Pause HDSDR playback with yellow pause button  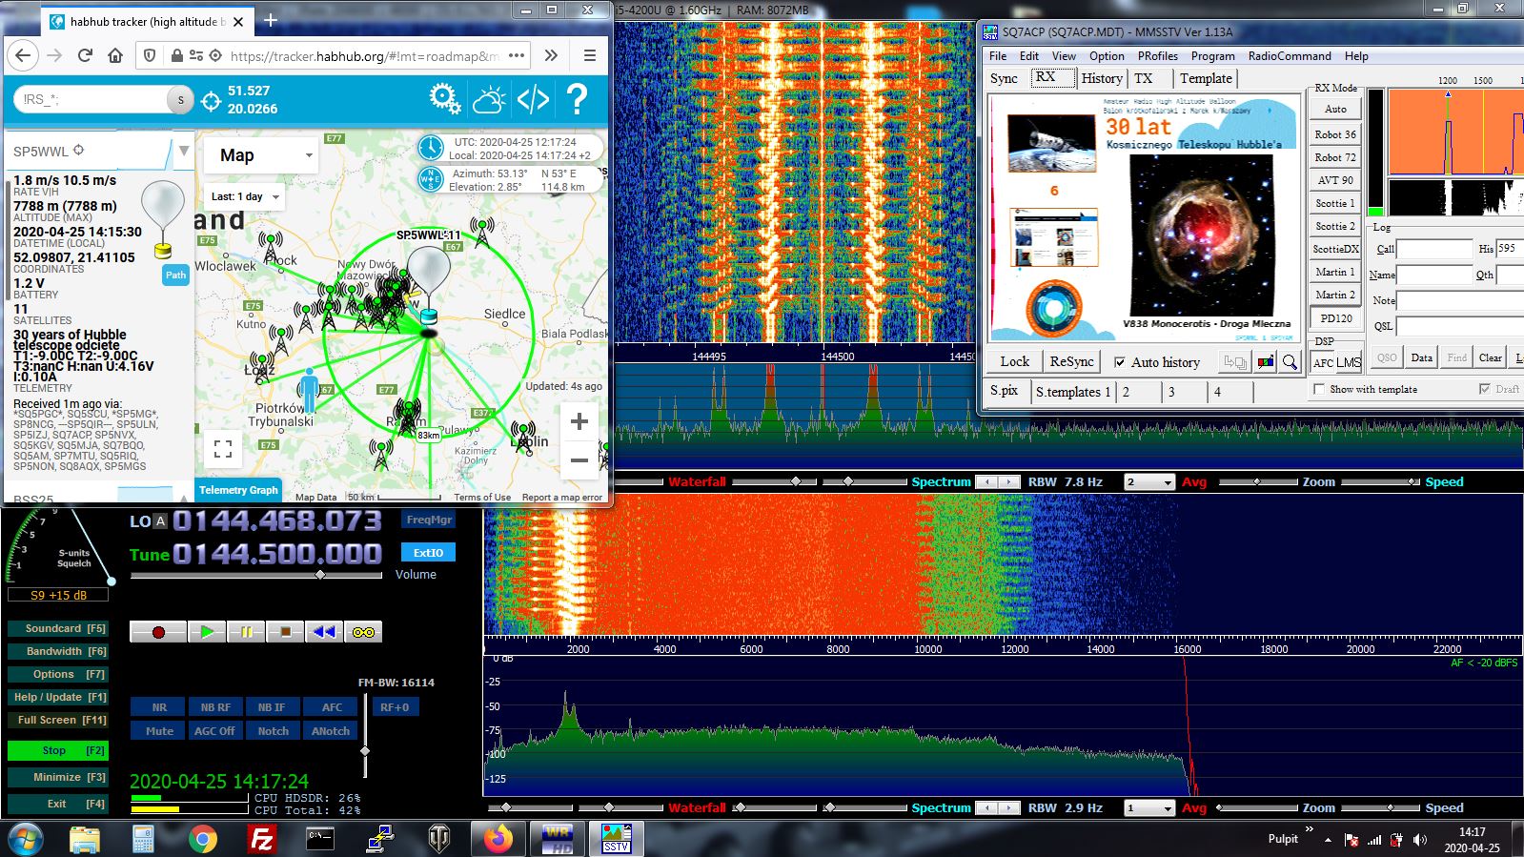(246, 632)
